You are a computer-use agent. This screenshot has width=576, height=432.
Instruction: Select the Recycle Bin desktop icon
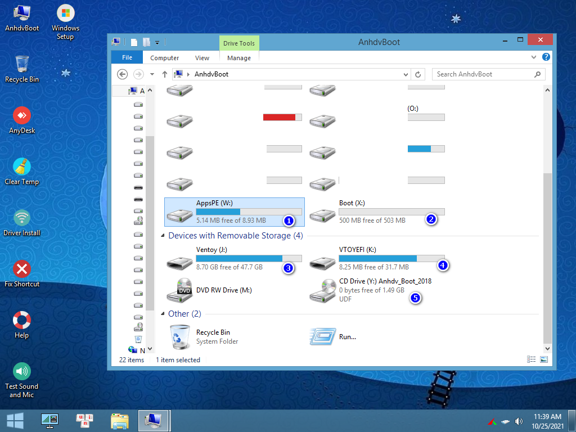tap(22, 69)
